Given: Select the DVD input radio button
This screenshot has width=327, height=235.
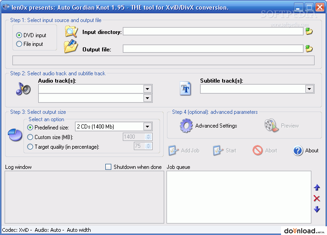Looking at the screenshot, I should [x=19, y=35].
